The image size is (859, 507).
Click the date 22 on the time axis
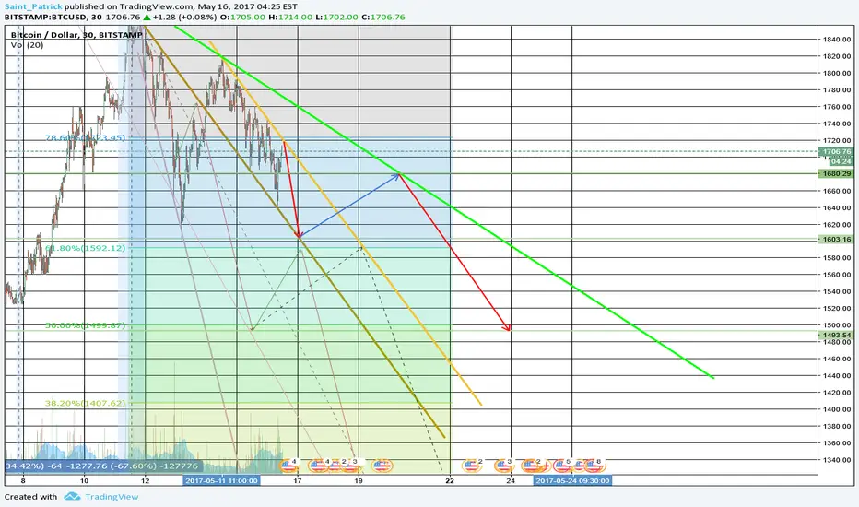[450, 480]
